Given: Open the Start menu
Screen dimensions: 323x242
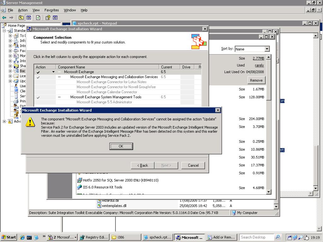Looking at the screenshot, I should 9,237.
